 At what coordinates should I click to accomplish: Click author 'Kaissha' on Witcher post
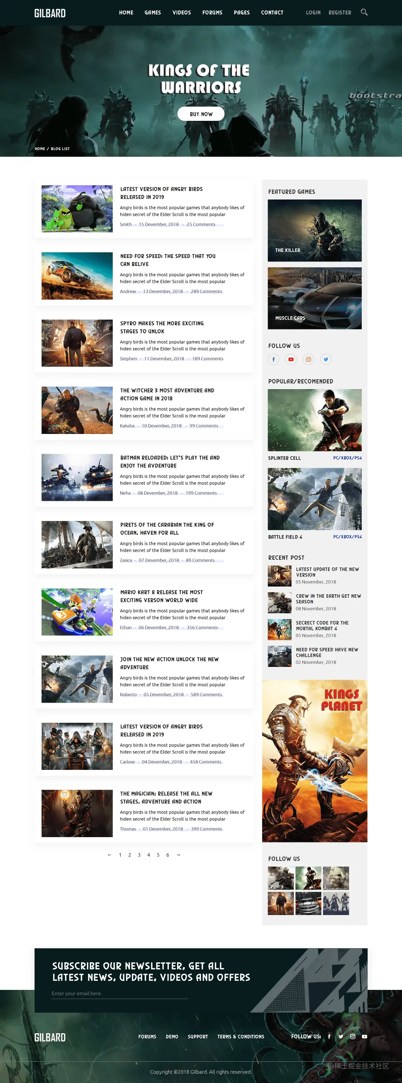point(127,426)
